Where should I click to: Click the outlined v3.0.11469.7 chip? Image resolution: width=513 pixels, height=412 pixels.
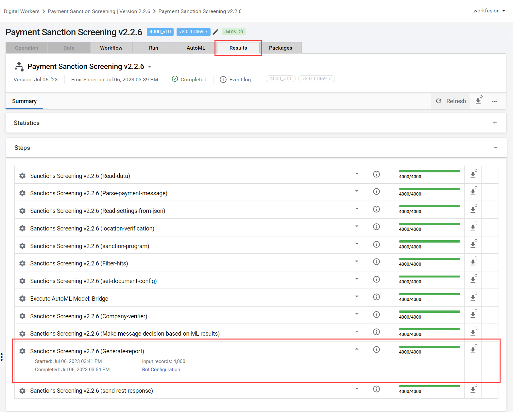316,79
